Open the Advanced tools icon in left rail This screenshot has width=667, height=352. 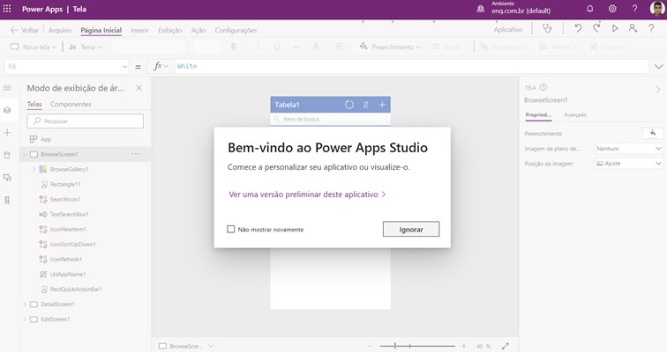pos(7,200)
